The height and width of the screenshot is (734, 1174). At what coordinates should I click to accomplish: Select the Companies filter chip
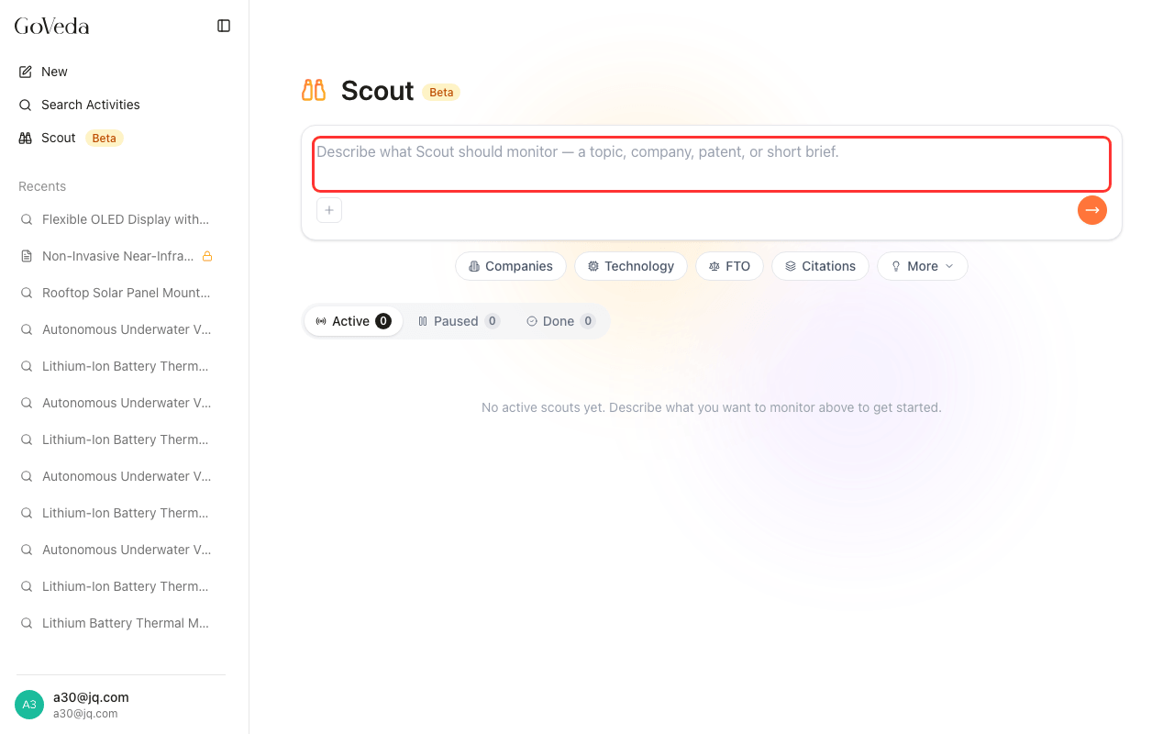click(511, 266)
